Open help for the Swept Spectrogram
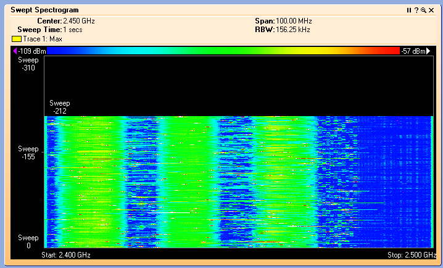Image resolution: width=443 pixels, height=268 pixels. click(416, 10)
